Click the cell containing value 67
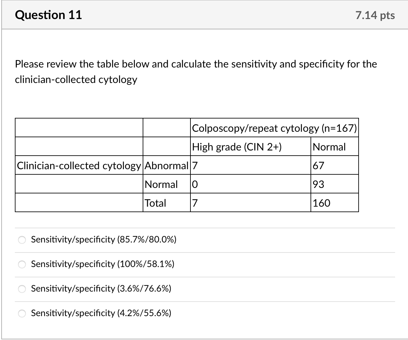 [x=317, y=165]
